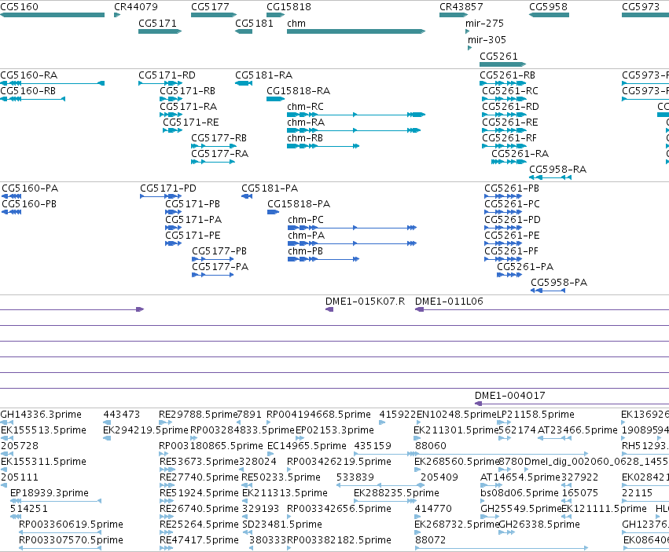Open protein CG5958-PA
Image resolution: width=669 pixels, height=552 pixels.
tap(559, 283)
